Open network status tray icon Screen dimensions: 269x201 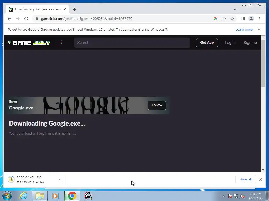pos(236,196)
